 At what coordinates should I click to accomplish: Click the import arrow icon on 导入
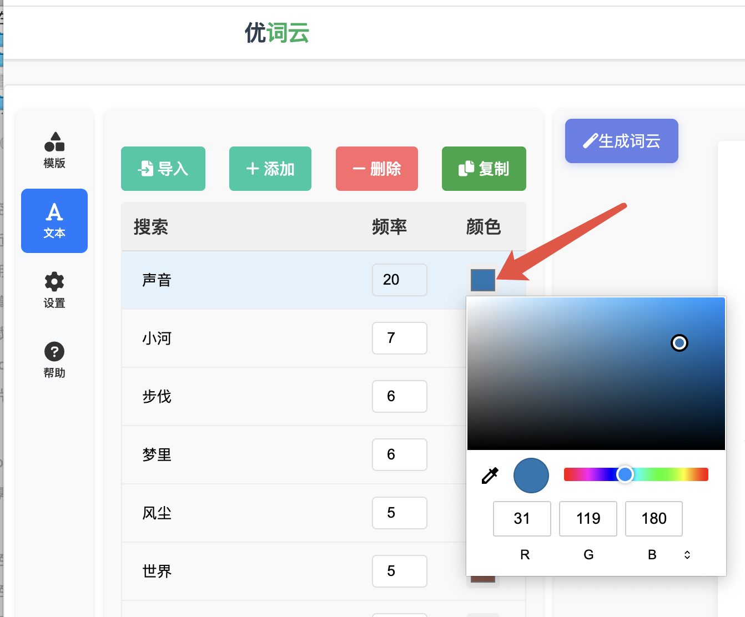pyautogui.click(x=145, y=169)
